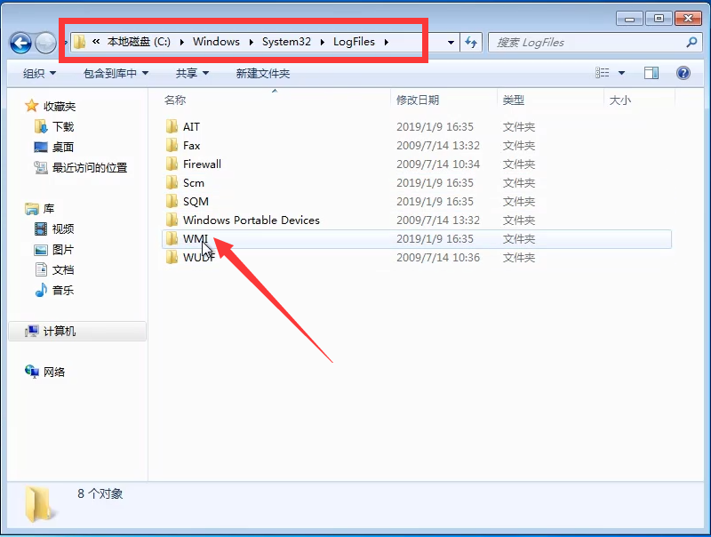Image resolution: width=711 pixels, height=537 pixels.
Task: Click the WUDF folder icon
Action: pos(172,257)
